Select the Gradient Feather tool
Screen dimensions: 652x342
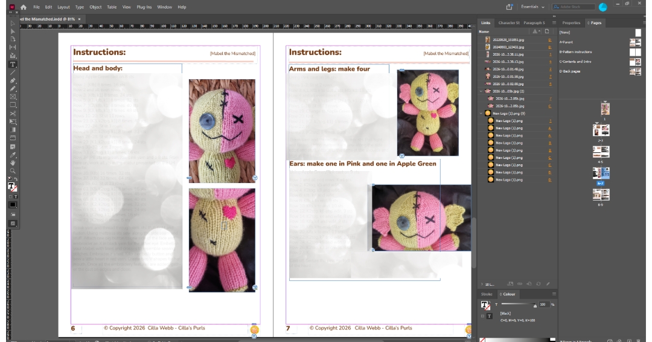[x=13, y=138]
